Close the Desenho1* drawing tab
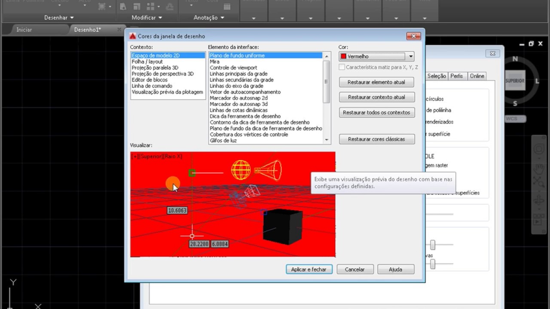 coord(119,29)
